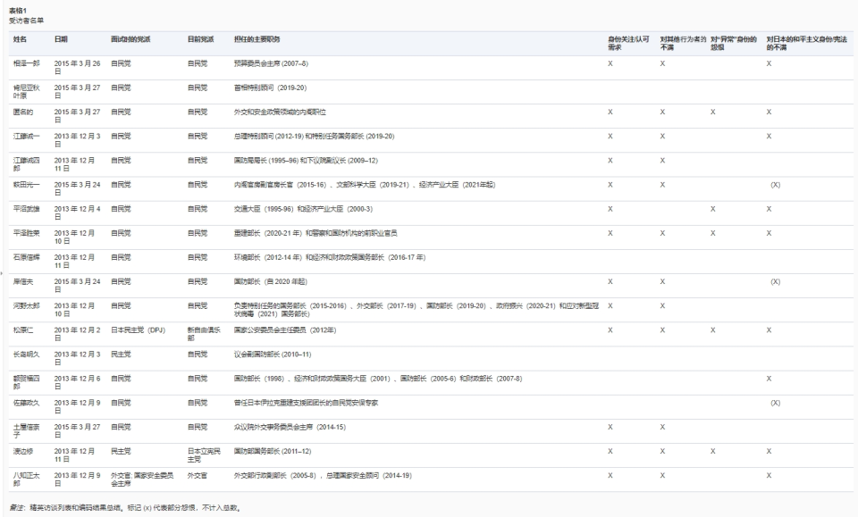Click the 对"异常"身份的怨恨 column header
The height and width of the screenshot is (517, 858).
pos(734,43)
